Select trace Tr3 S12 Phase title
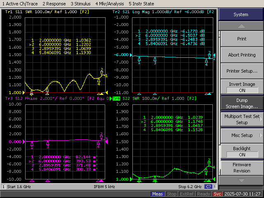The image size is (264, 198). click(x=57, y=99)
